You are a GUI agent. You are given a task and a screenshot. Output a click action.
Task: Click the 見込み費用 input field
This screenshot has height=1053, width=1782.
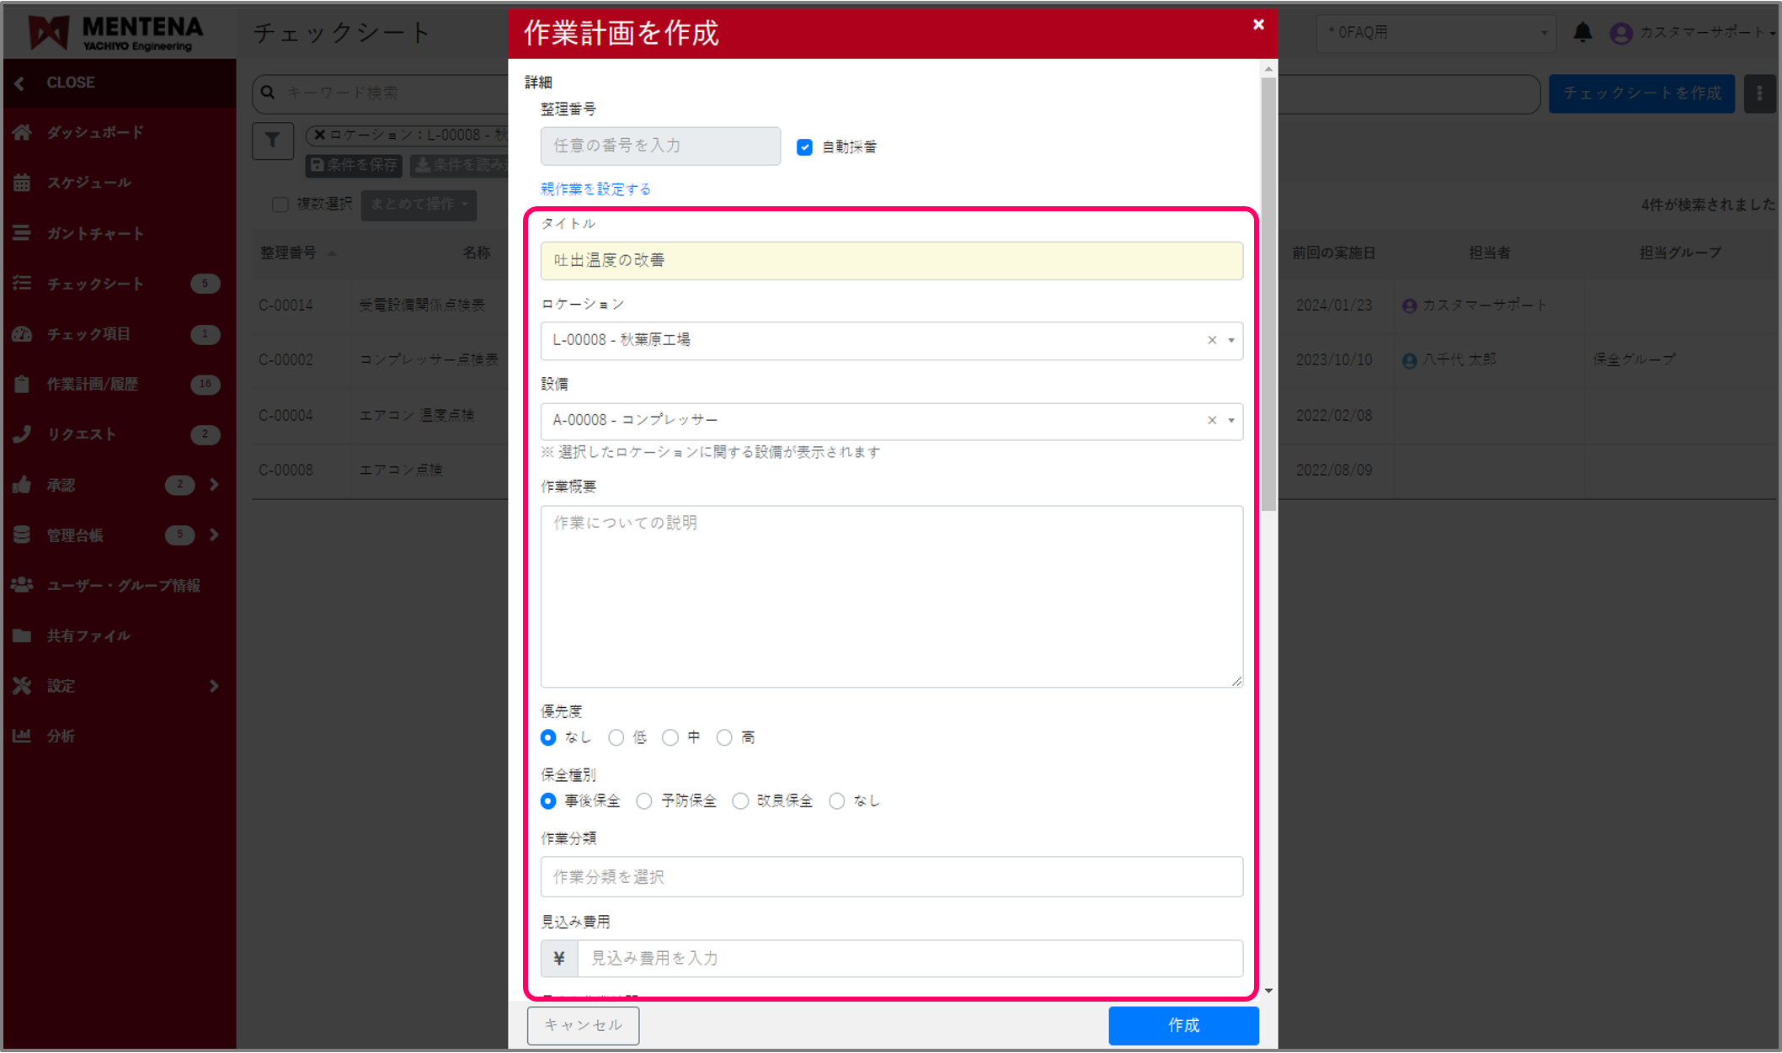click(910, 959)
